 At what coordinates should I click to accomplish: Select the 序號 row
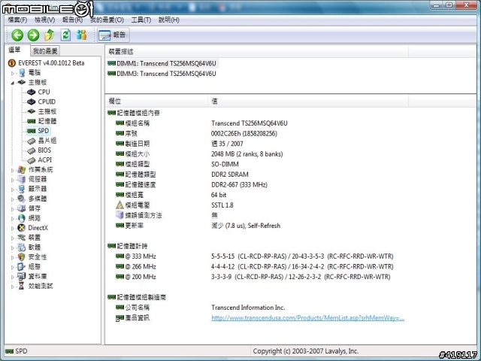pos(196,134)
